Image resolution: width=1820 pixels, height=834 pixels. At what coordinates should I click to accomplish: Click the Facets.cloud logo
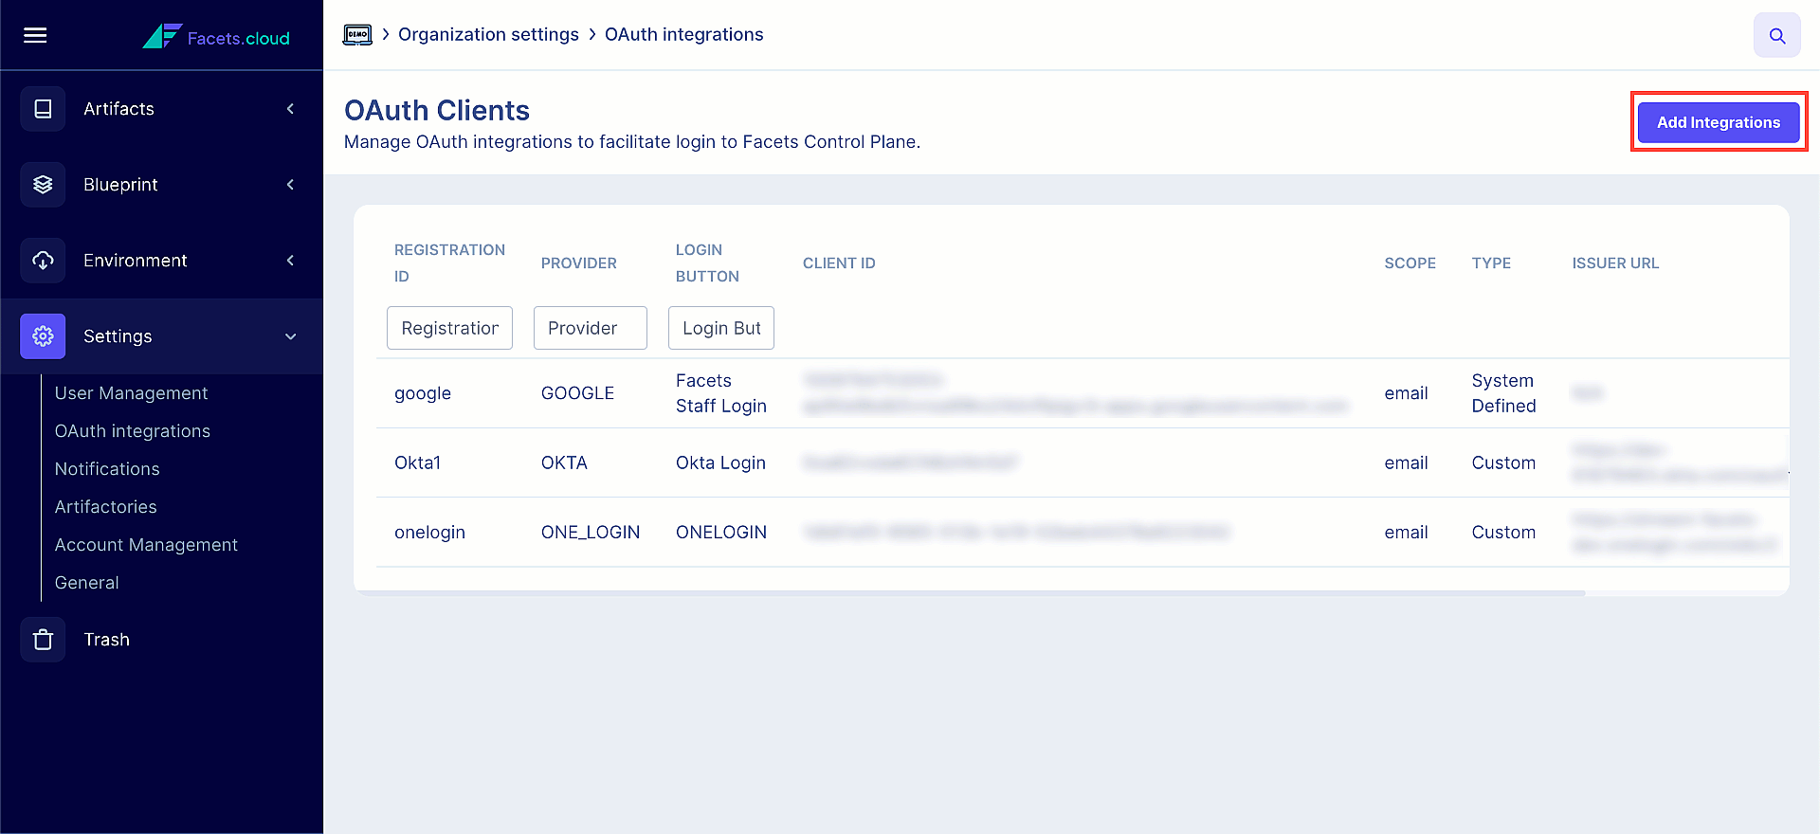[216, 36]
